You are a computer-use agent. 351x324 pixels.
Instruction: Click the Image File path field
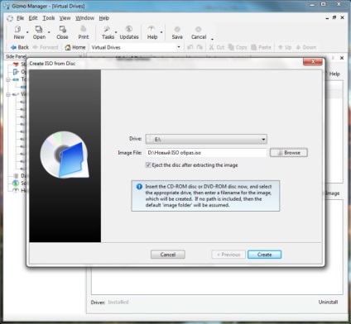coord(206,153)
